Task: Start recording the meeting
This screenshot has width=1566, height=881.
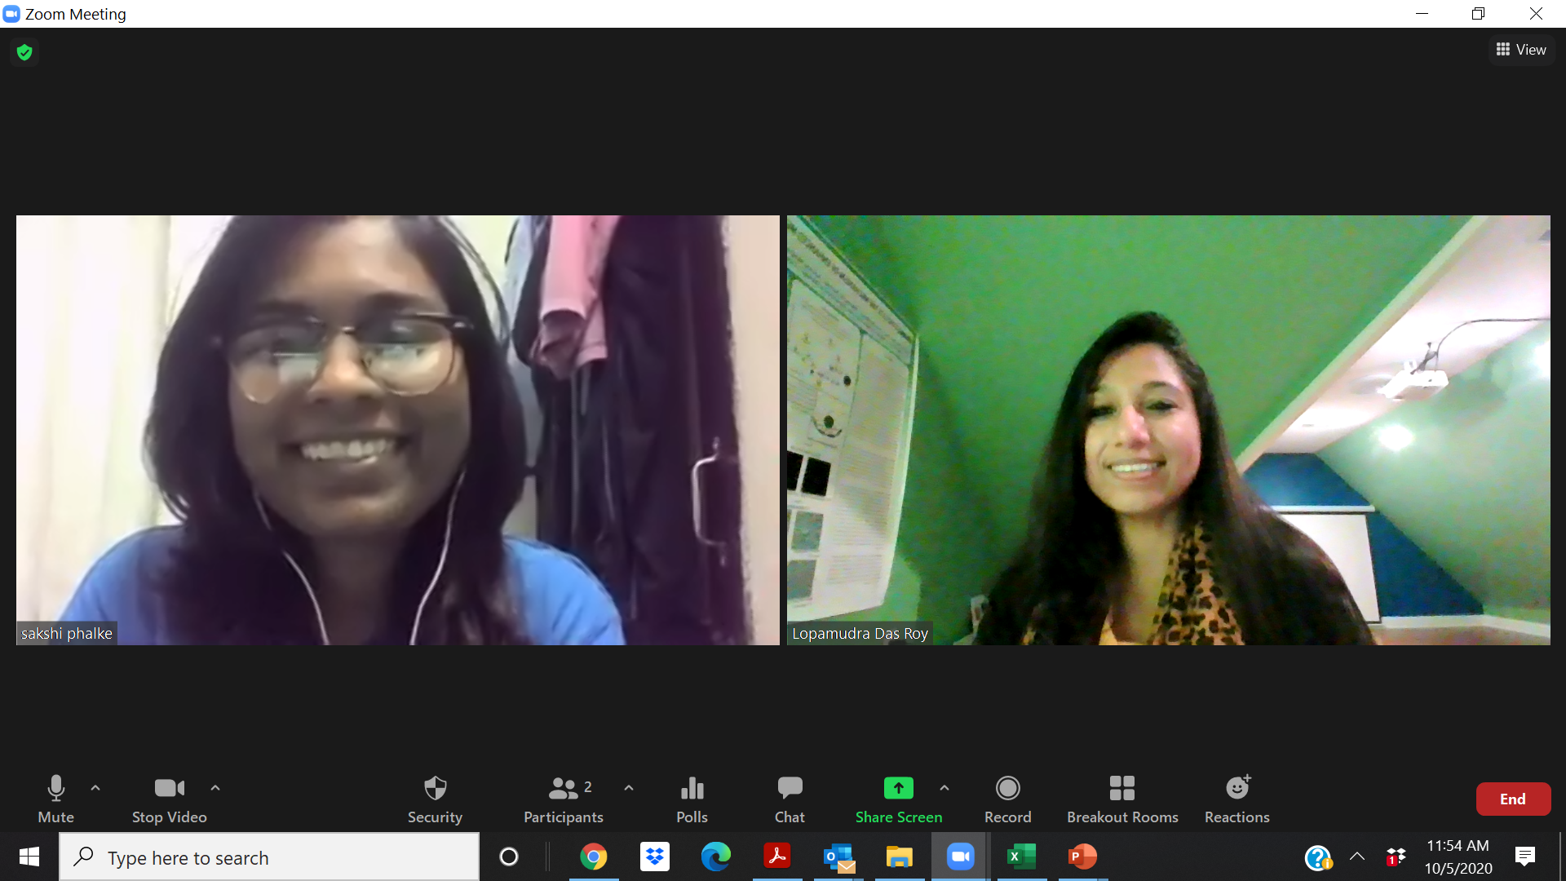Action: (1007, 798)
